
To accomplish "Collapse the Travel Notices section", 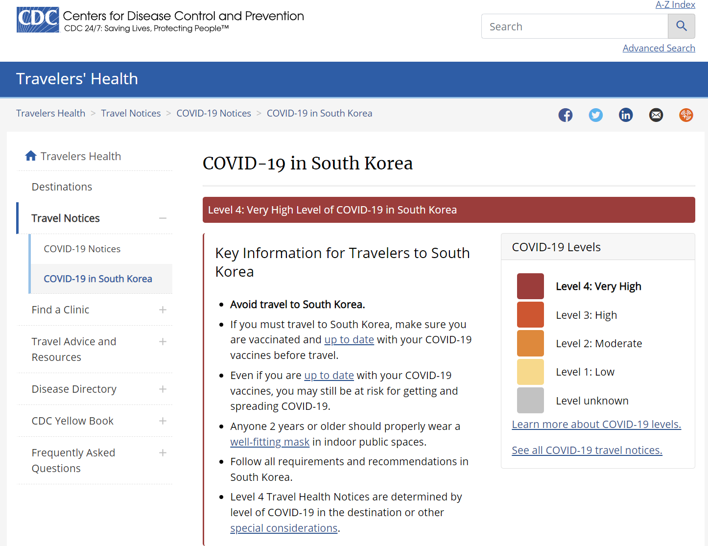I will [x=163, y=218].
